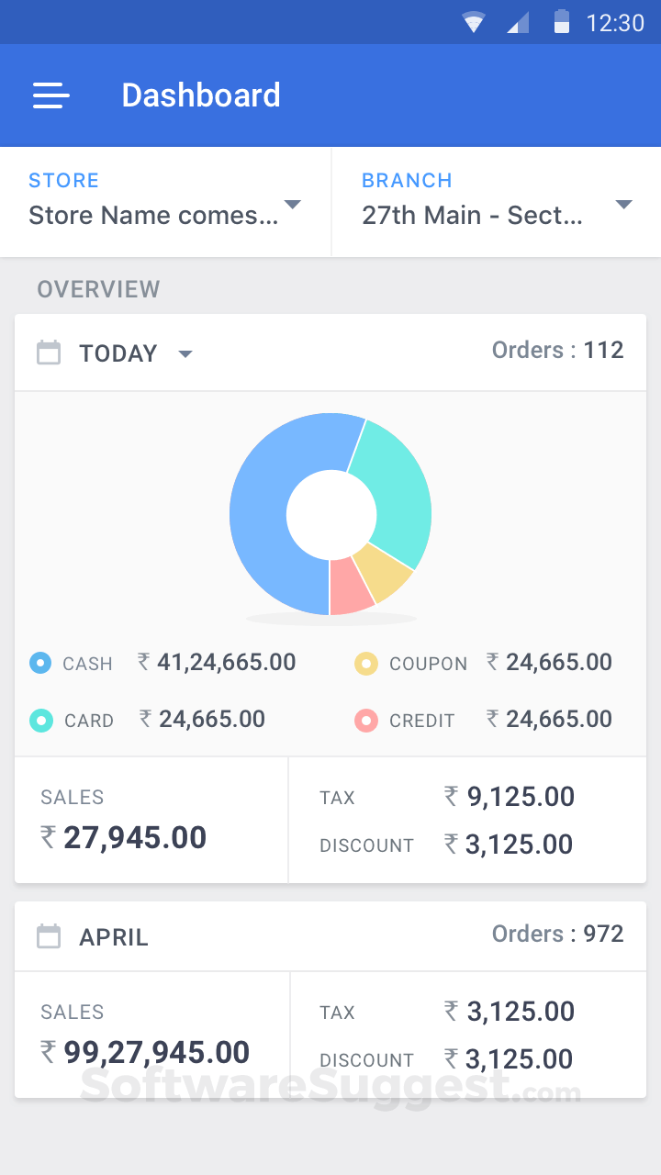The width and height of the screenshot is (661, 1175).
Task: Open the Store selection dropdown
Action: (x=165, y=203)
